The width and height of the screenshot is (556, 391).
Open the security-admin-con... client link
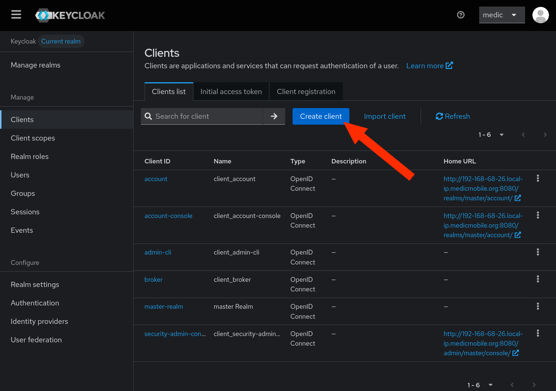tap(175, 334)
